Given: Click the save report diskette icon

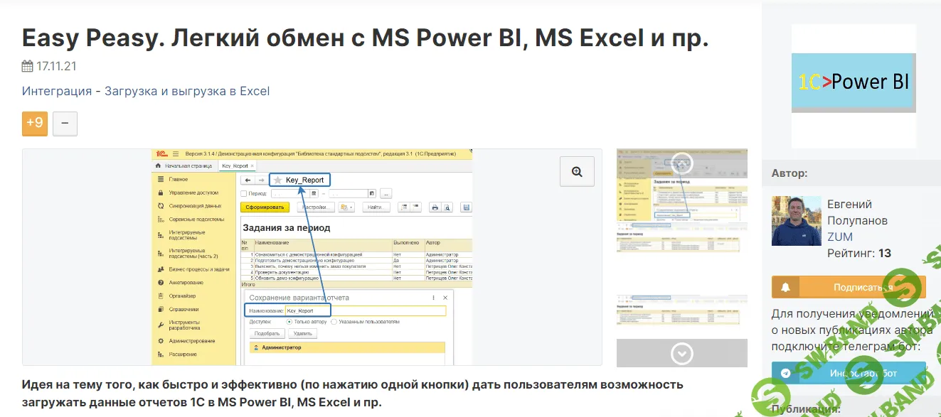Looking at the screenshot, I should (467, 207).
